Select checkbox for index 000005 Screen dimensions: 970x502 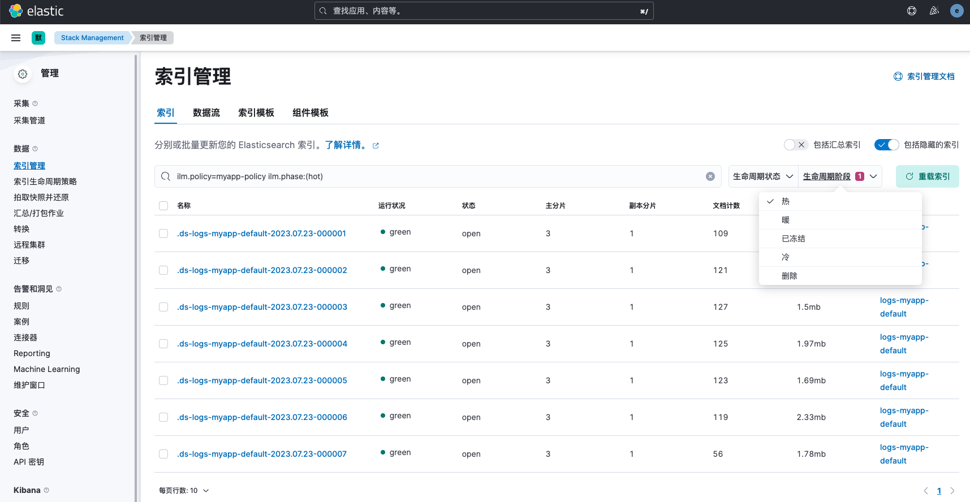(163, 380)
